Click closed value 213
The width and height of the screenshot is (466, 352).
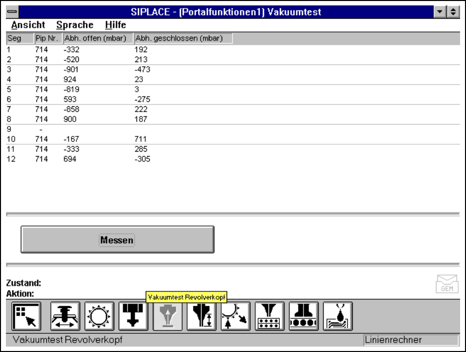141,60
